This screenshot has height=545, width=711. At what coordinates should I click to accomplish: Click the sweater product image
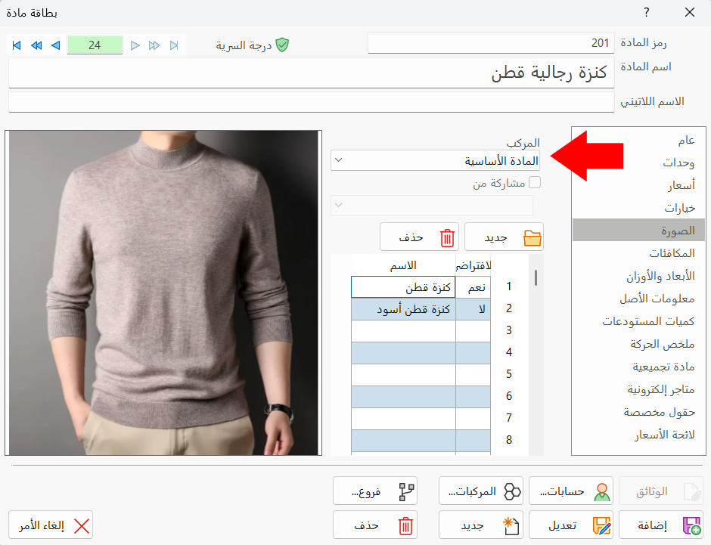[163, 293]
